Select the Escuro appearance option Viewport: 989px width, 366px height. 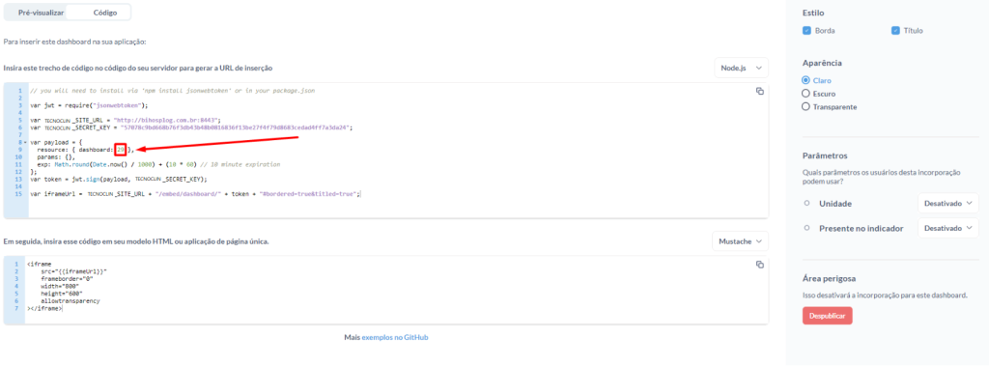coord(805,94)
